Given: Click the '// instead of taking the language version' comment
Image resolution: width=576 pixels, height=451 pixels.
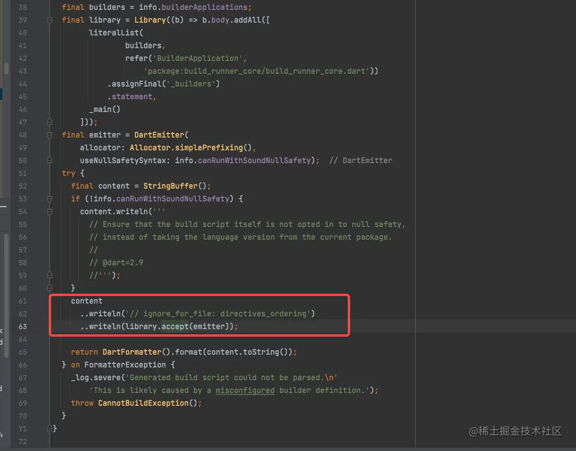Looking at the screenshot, I should click(x=240, y=237).
